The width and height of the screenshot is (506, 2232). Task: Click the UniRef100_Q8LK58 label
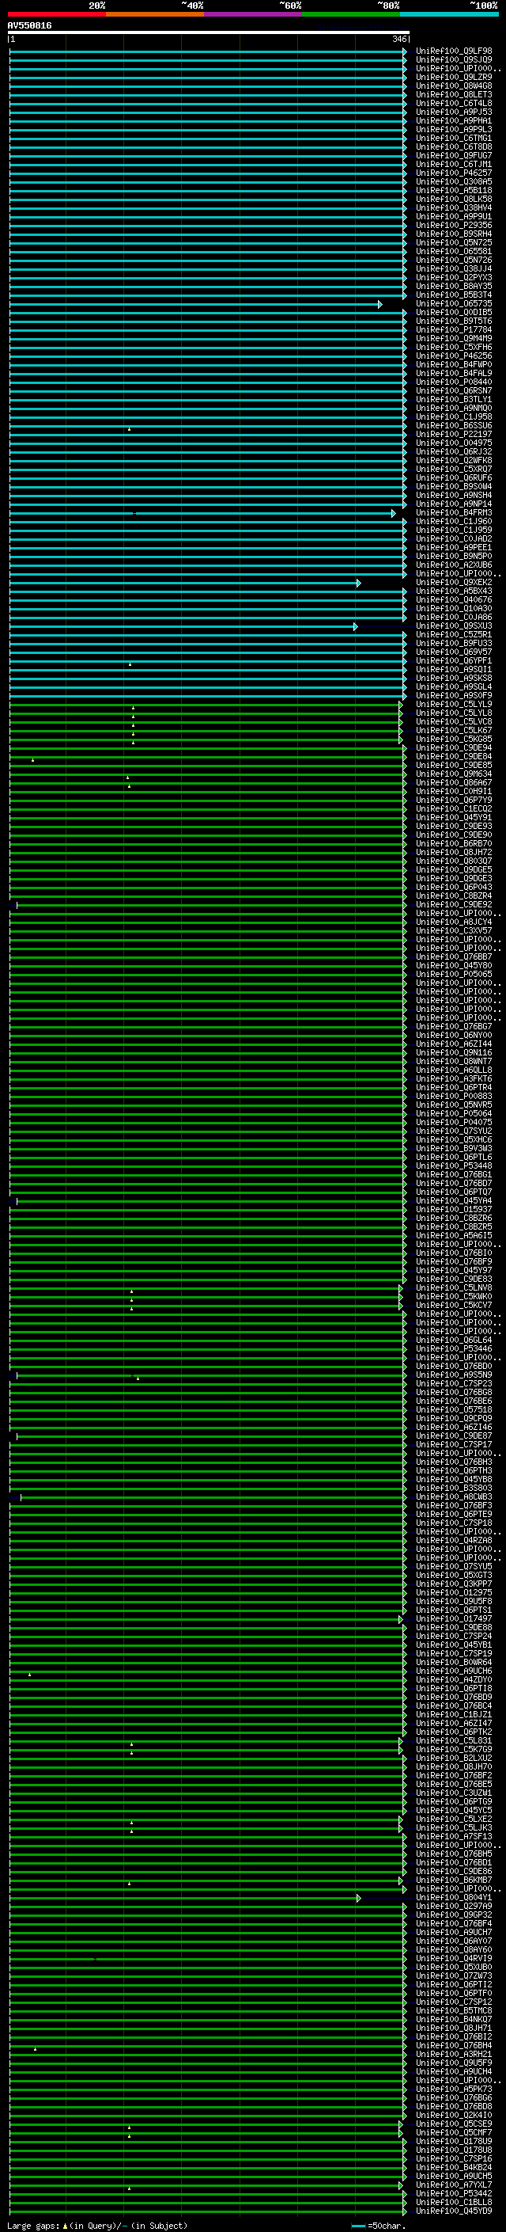454,200
